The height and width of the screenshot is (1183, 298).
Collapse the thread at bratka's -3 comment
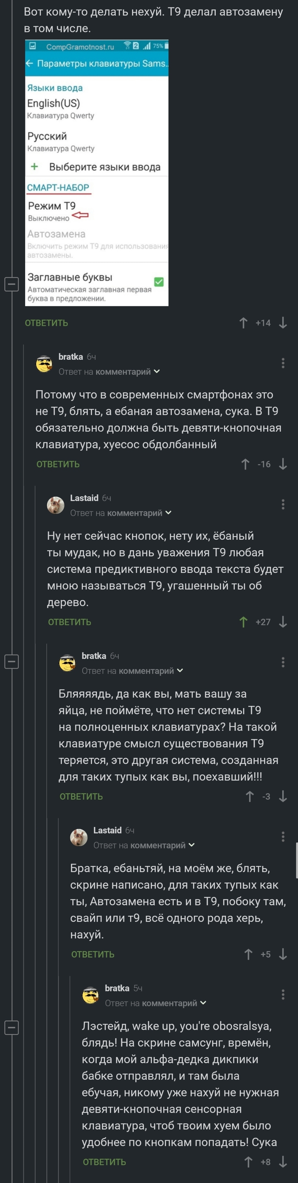pyautogui.click(x=11, y=662)
